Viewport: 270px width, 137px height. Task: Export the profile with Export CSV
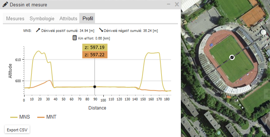(17, 130)
